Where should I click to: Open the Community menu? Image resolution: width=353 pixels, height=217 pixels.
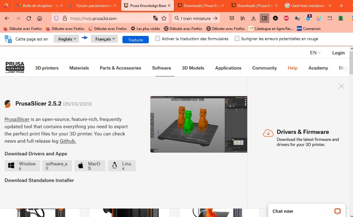(264, 68)
